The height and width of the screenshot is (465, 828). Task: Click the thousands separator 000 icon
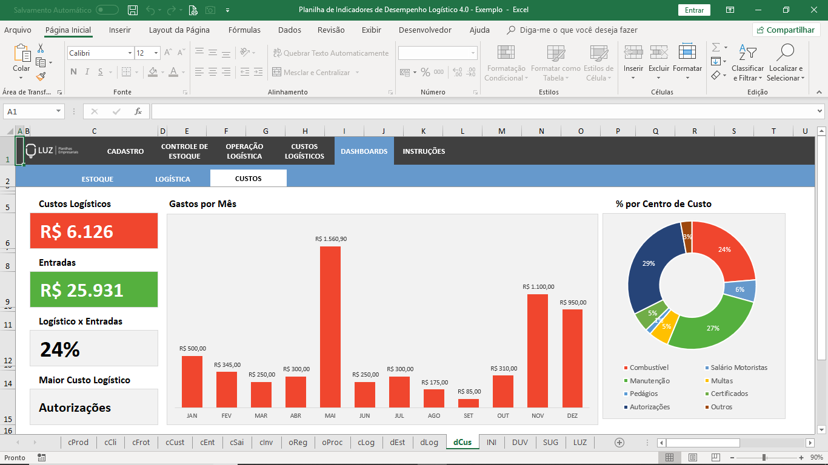440,72
